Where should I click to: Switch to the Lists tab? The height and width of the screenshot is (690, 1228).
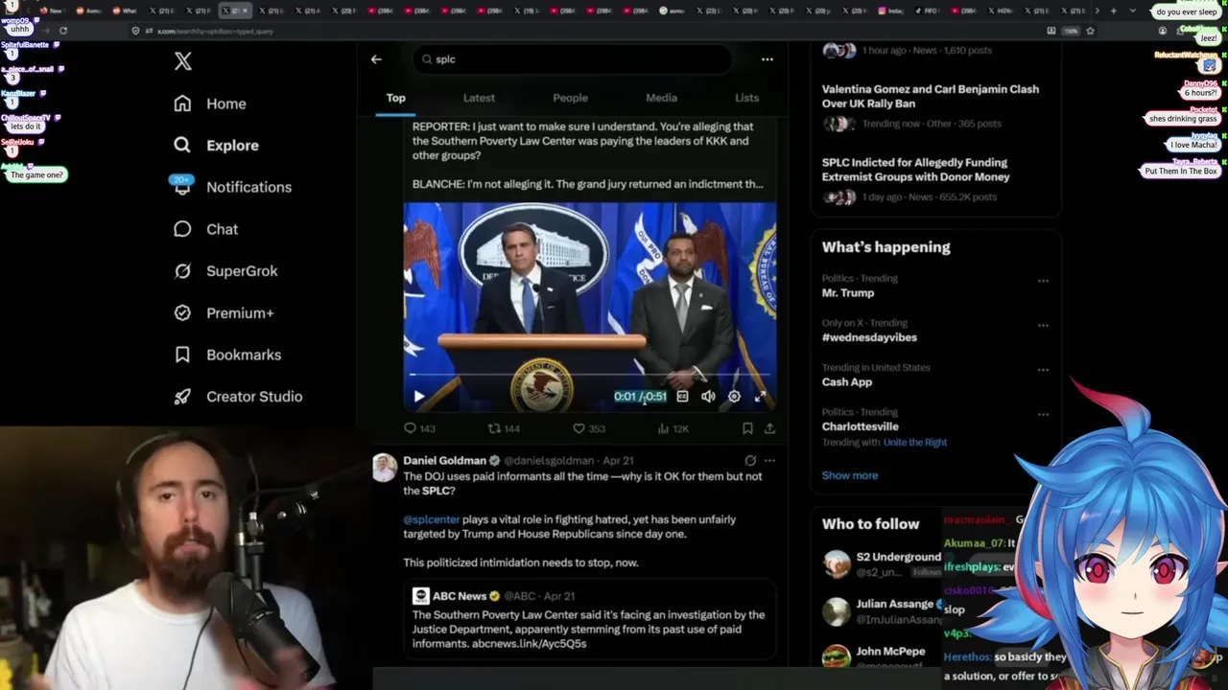tap(746, 98)
